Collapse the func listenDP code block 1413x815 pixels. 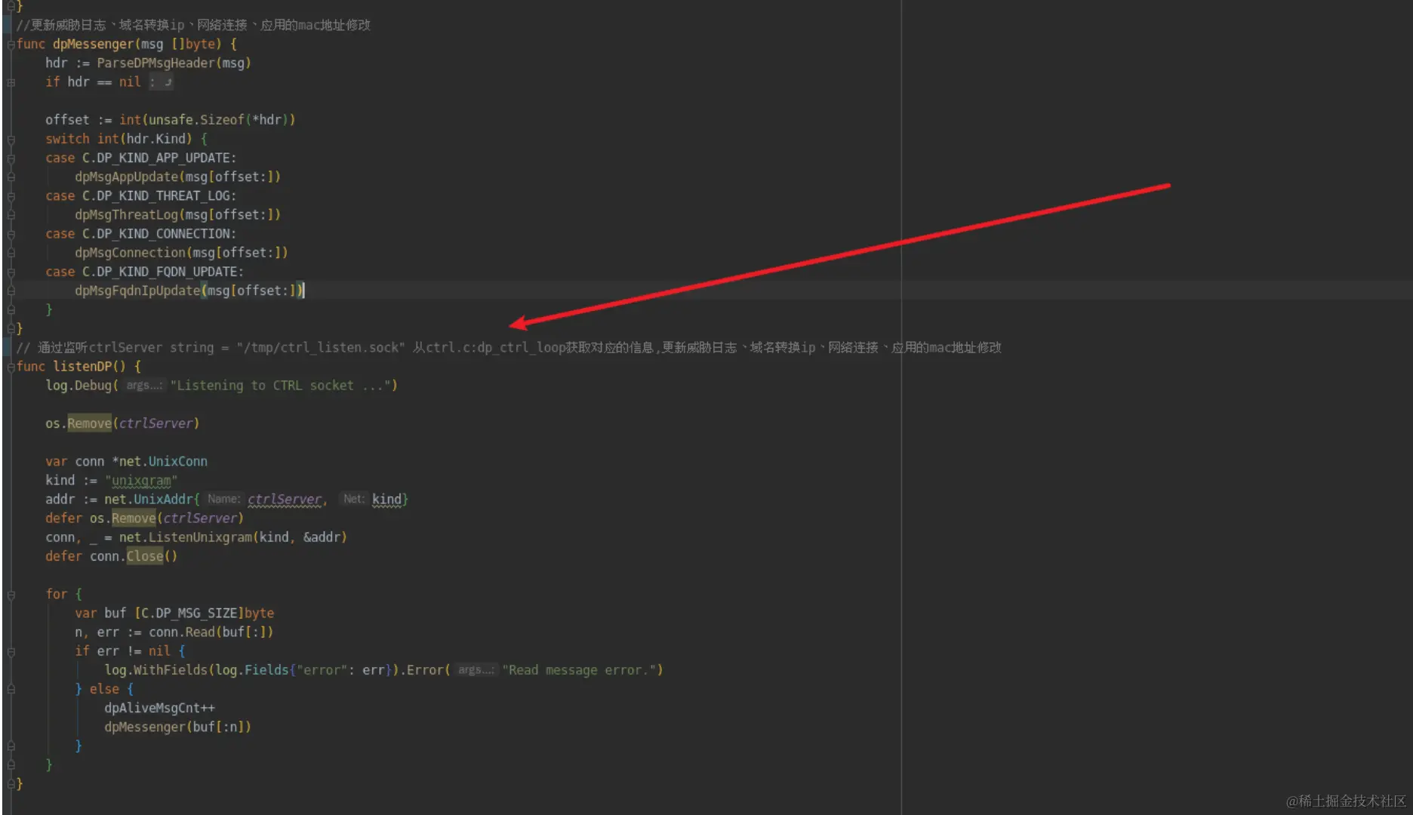[x=11, y=367]
